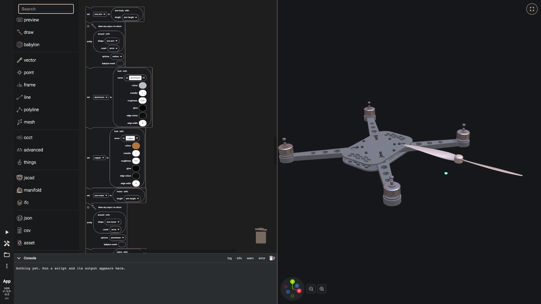The image size is (541, 304).
Task: Click the workspace trash can
Action: (x=261, y=236)
